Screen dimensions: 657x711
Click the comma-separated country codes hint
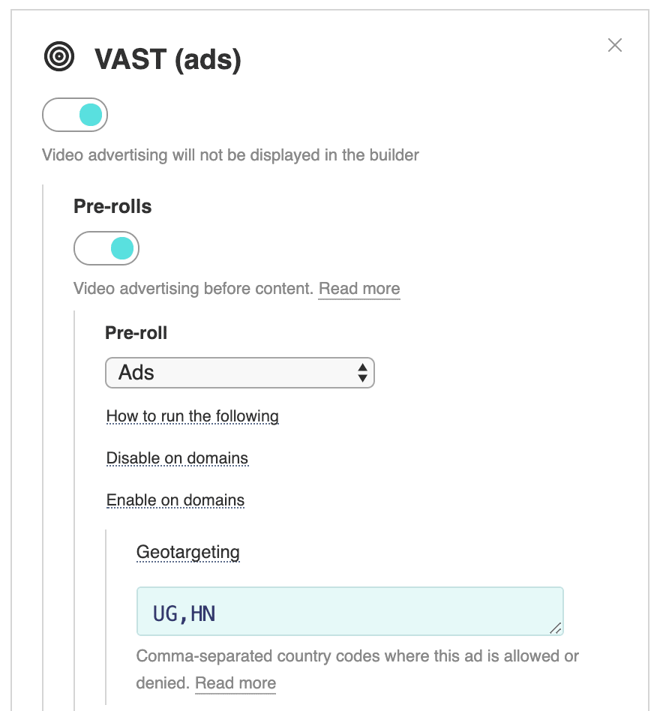[x=357, y=669]
